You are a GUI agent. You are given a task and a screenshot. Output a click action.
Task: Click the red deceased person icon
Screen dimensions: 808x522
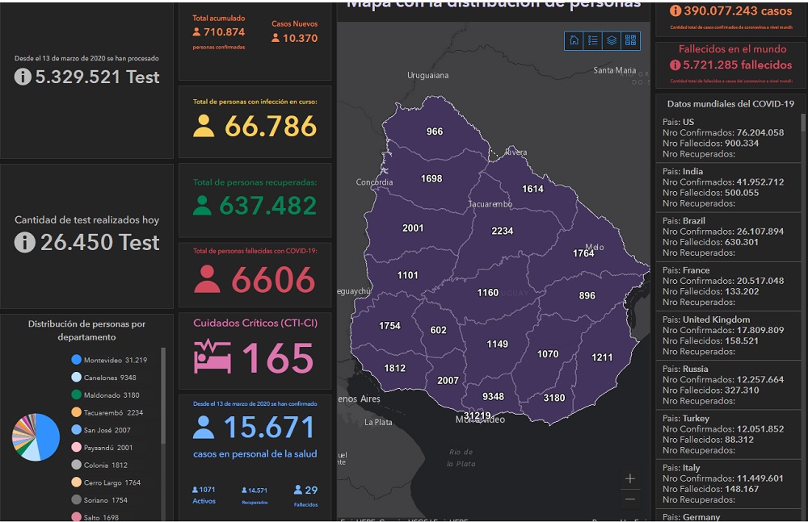pos(207,279)
